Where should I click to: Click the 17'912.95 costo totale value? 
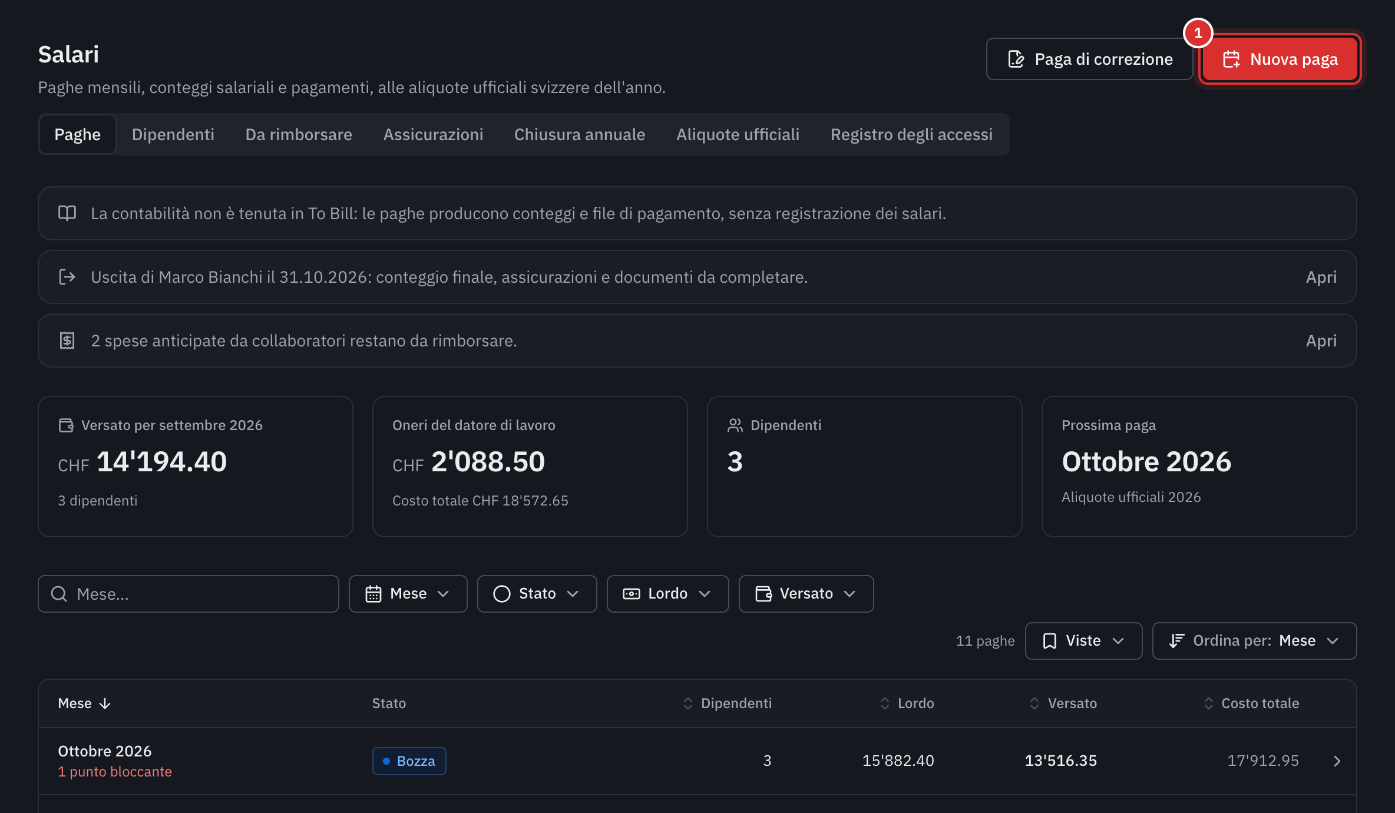1263,761
